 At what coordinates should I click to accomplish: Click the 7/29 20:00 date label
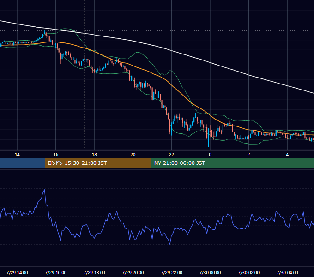coord(133,272)
